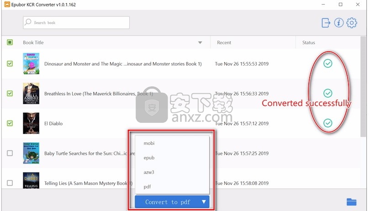This screenshot has width=370, height=211.
Task: Choose azw3 output format
Action: pos(149,172)
